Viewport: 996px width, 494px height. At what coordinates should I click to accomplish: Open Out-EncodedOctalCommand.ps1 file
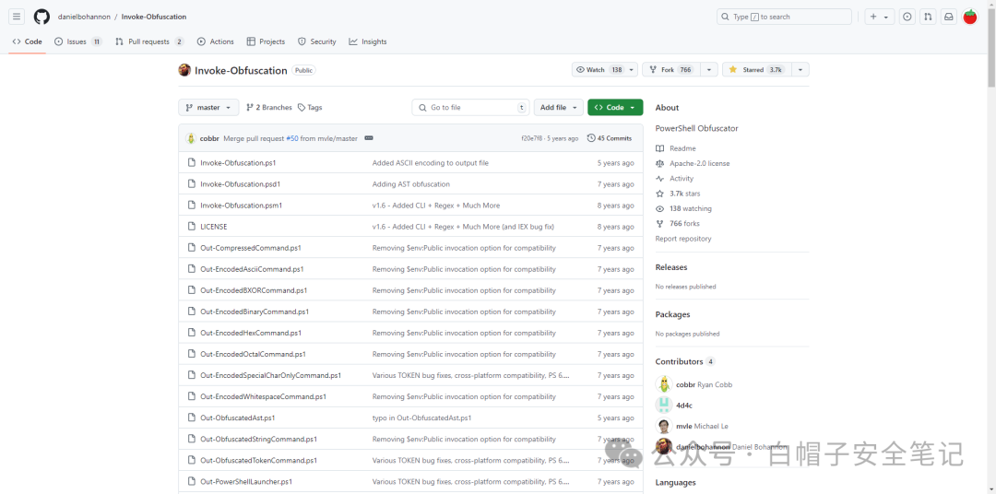252,354
